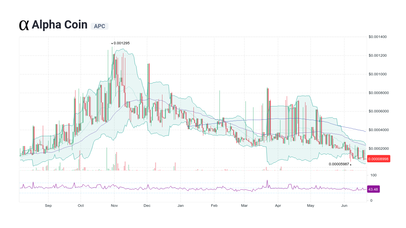Click the red current price badge 0.00008998
Image resolution: width=406 pixels, height=228 pixels.
click(378, 159)
